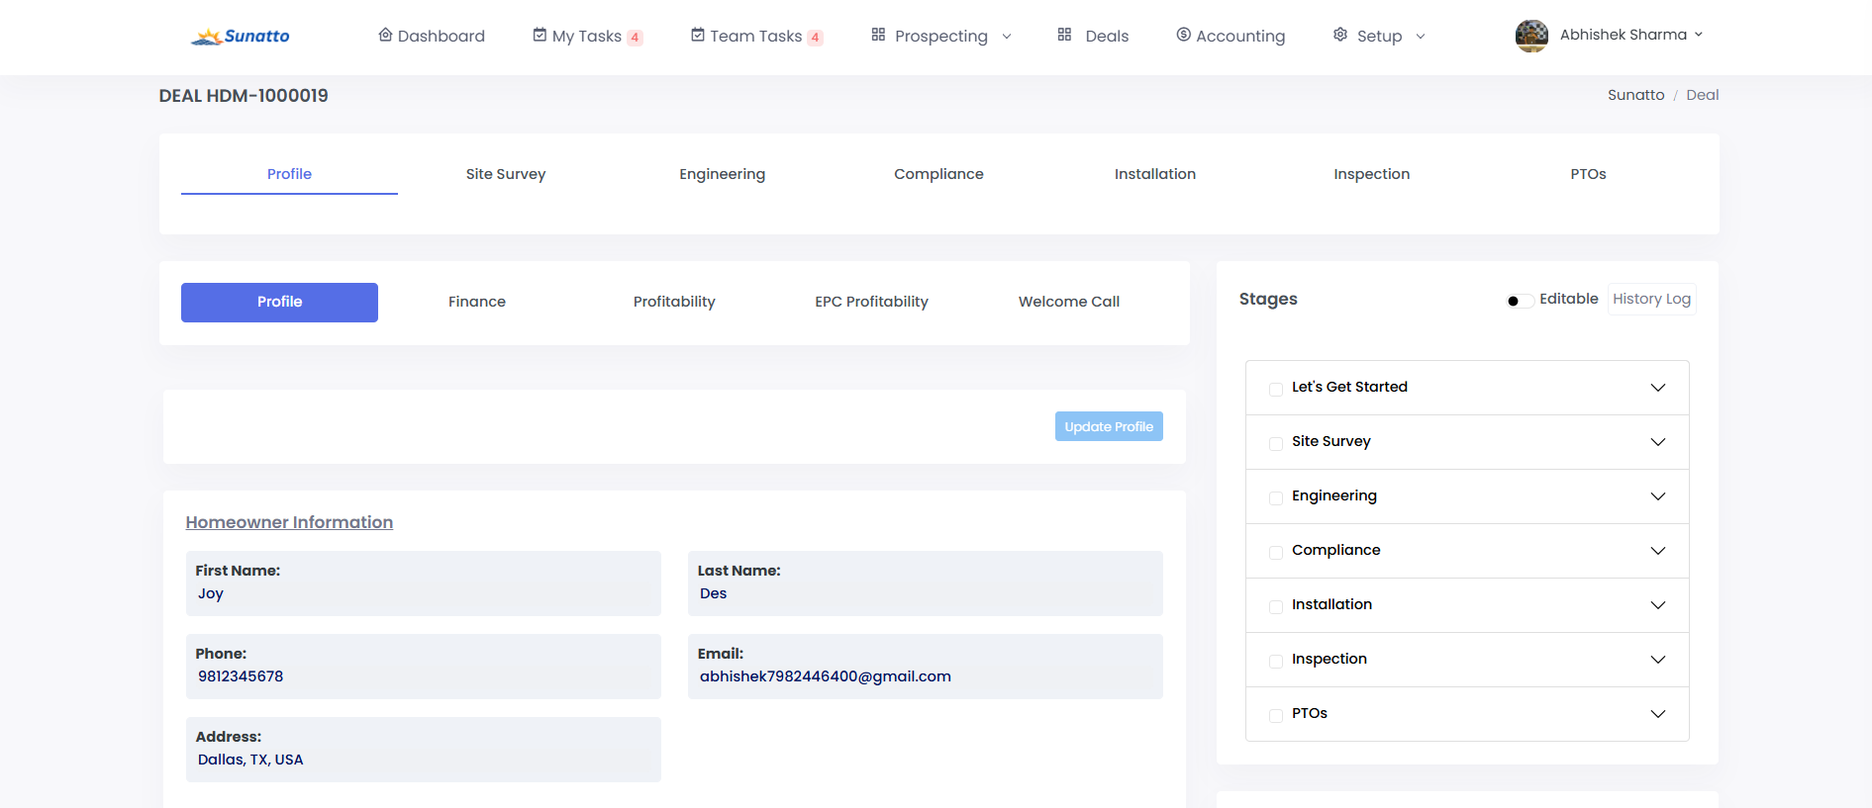The height and width of the screenshot is (808, 1872).
Task: Click the Setup gear icon
Action: (x=1340, y=35)
